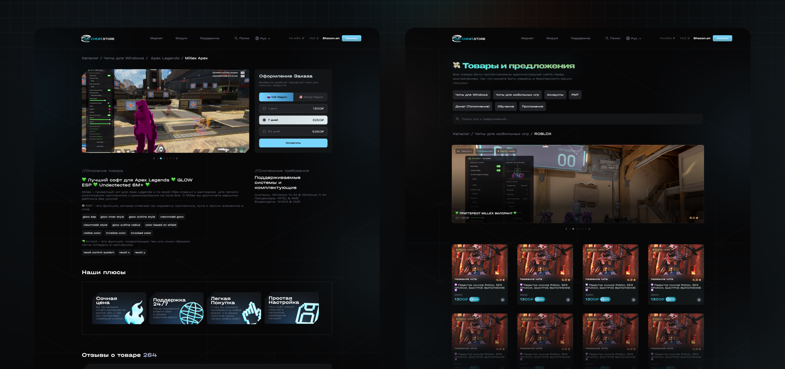Choose the 30 дней tariff radio button
The image size is (785, 369).
264,132
